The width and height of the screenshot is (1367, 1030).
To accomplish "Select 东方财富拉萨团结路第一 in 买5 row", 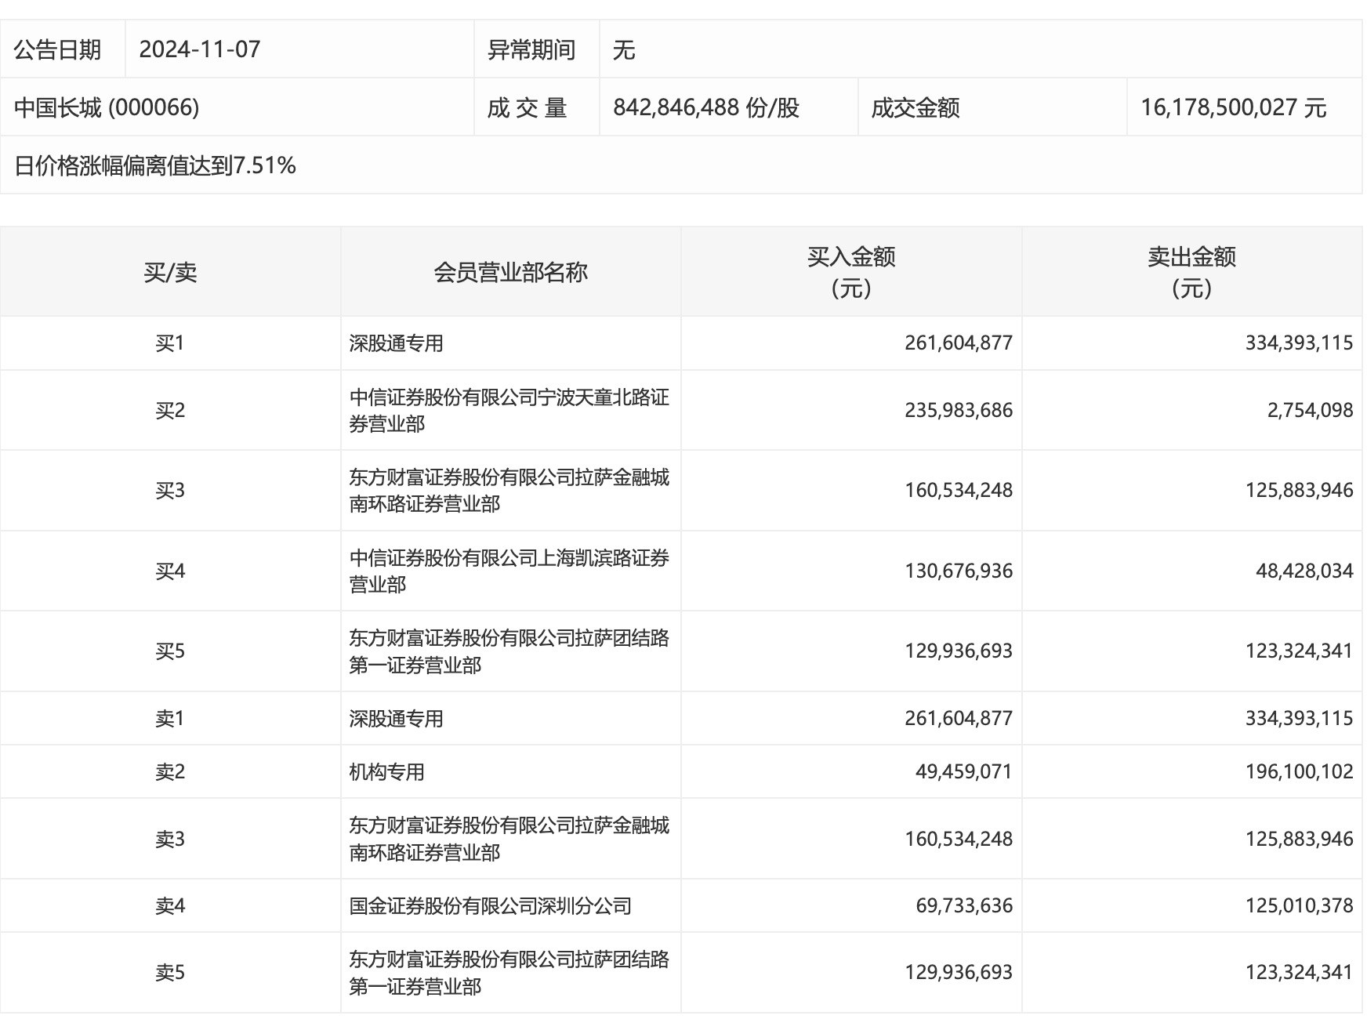I will coord(509,651).
